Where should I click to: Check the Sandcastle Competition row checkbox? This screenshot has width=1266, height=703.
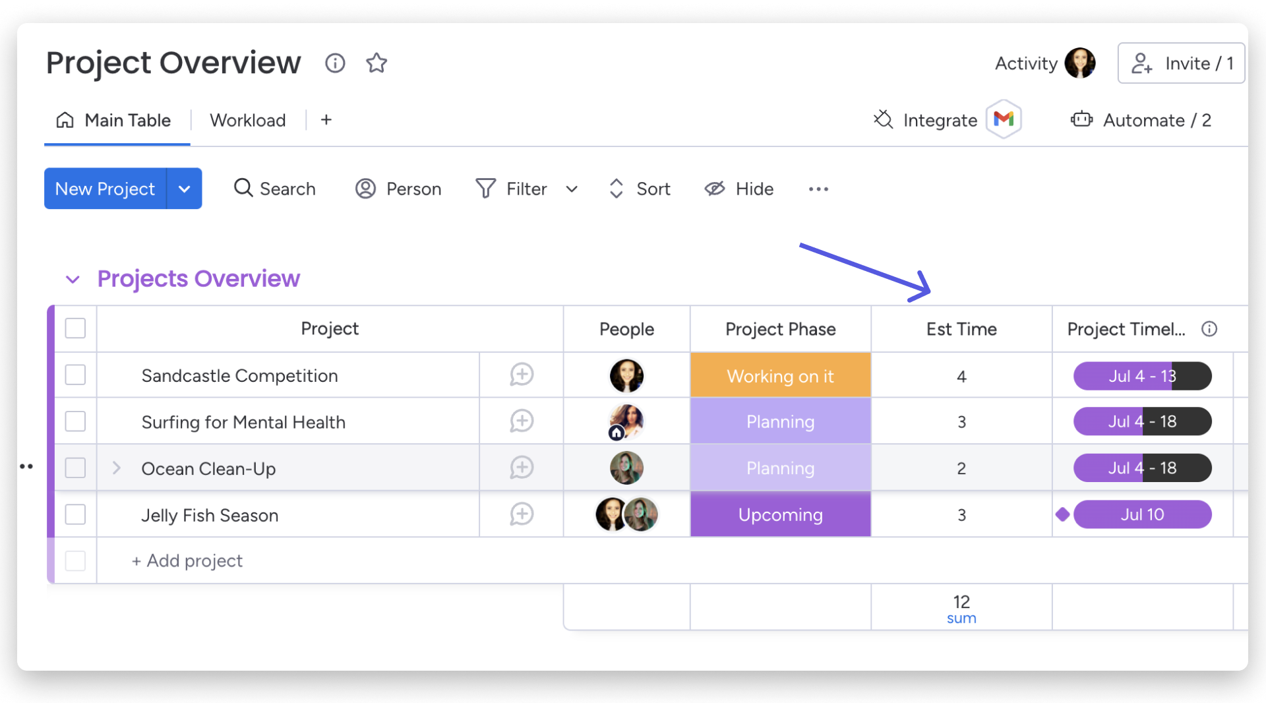pos(76,375)
